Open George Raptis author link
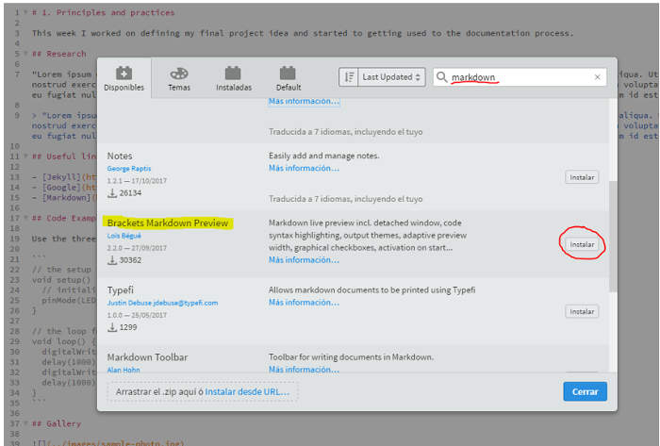Image resolution: width=660 pixels, height=446 pixels. point(129,168)
